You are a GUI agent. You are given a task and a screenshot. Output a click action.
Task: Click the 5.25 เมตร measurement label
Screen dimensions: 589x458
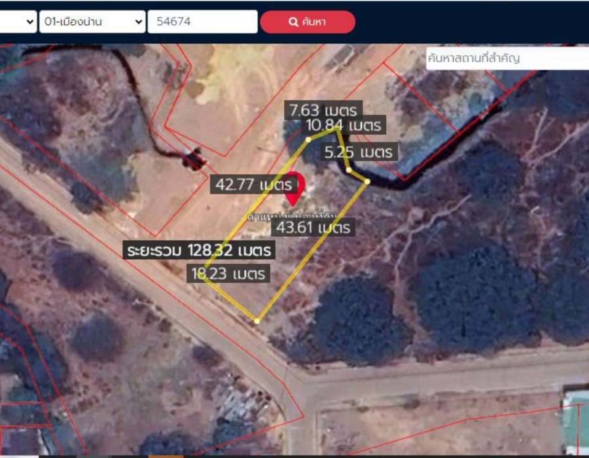click(x=359, y=152)
